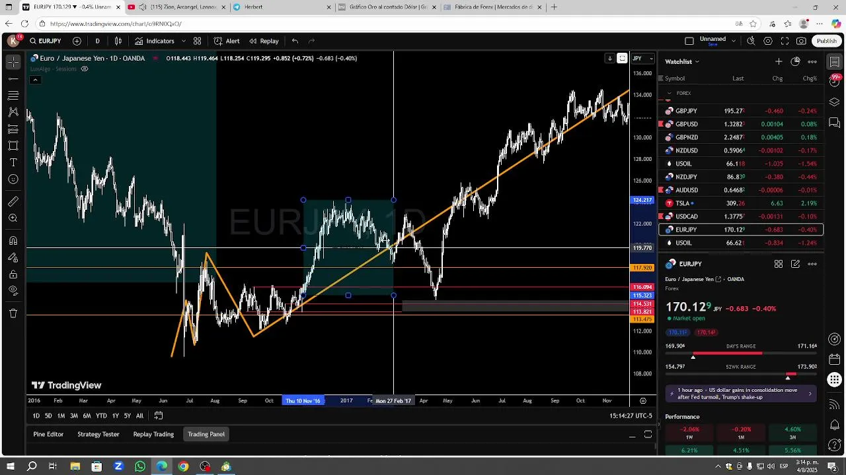Open the Object tree layers sidebar icon
The width and height of the screenshot is (846, 475).
click(x=835, y=102)
